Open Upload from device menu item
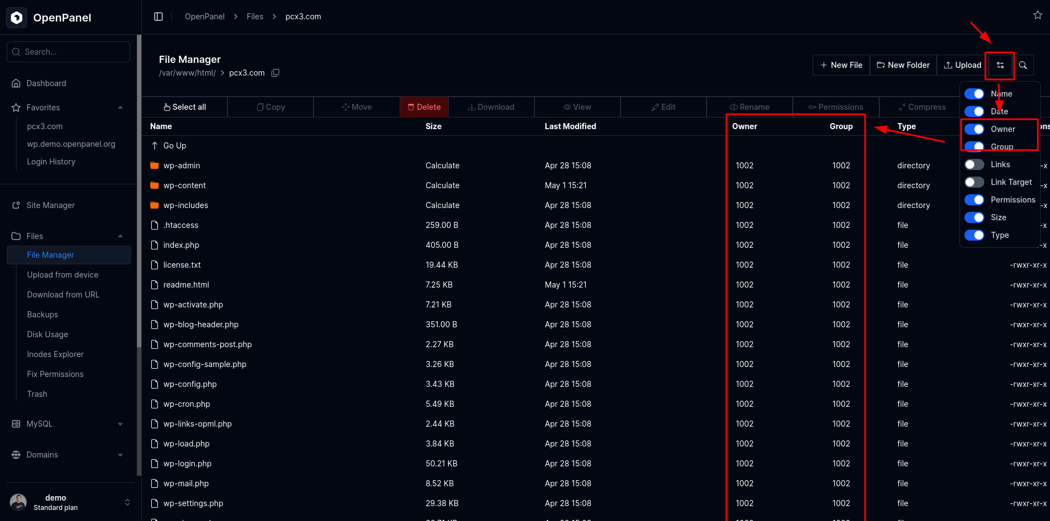This screenshot has height=521, width=1050. click(62, 275)
